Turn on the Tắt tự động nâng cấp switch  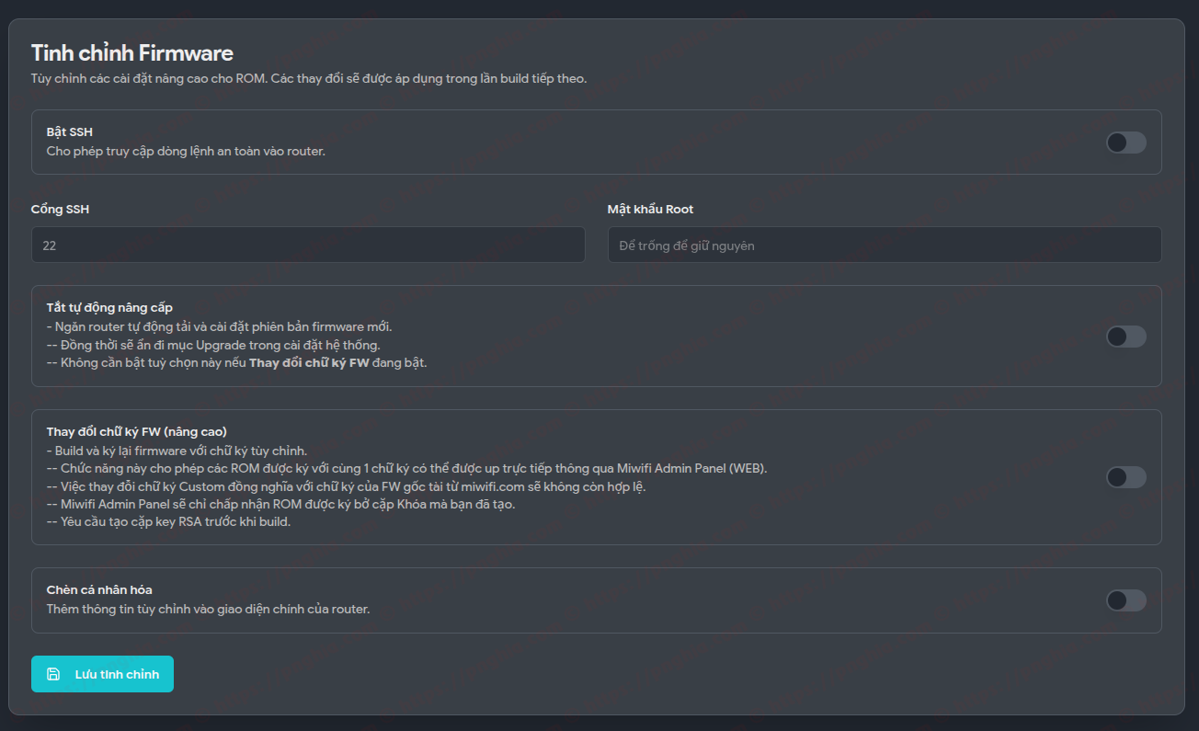click(1125, 337)
